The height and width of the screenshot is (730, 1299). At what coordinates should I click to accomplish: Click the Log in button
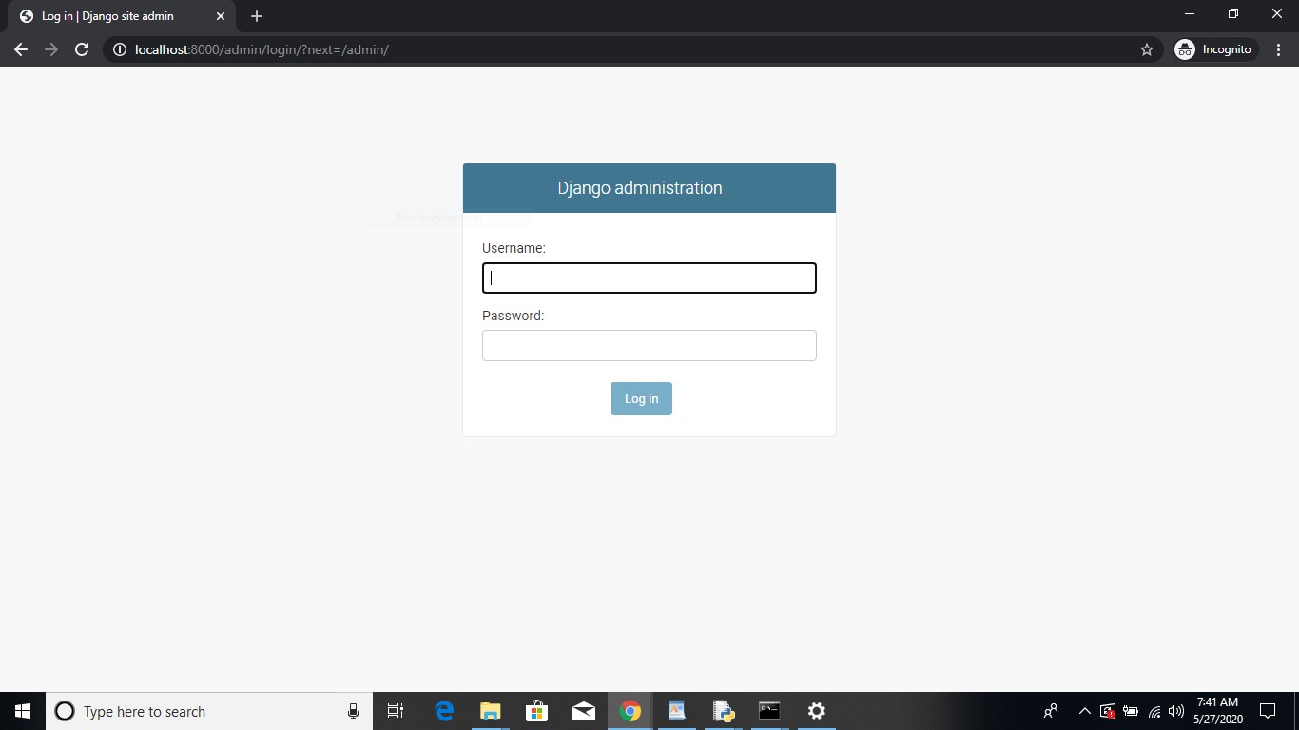641,398
